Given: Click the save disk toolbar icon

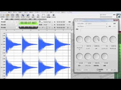Looking at the screenshot, I should click(13, 16).
